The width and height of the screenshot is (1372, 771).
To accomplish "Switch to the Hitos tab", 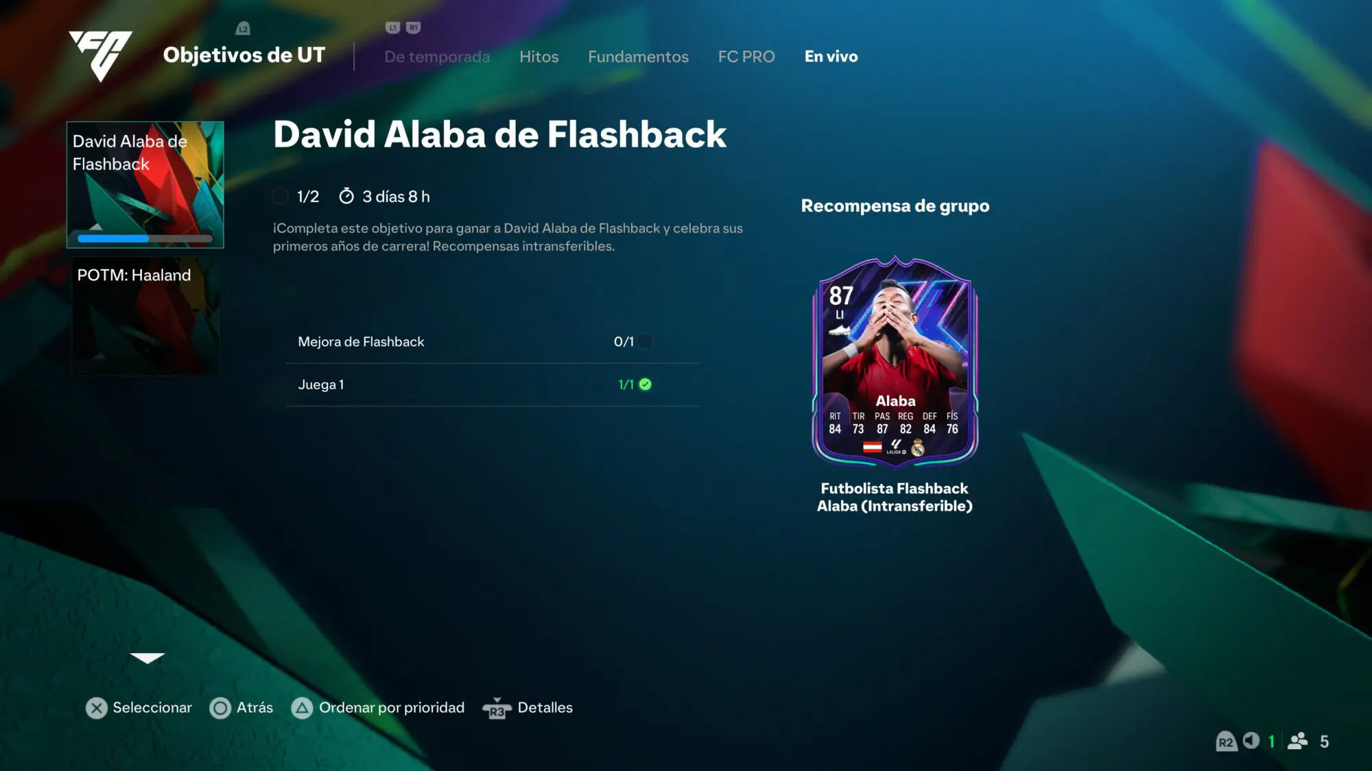I will (539, 57).
